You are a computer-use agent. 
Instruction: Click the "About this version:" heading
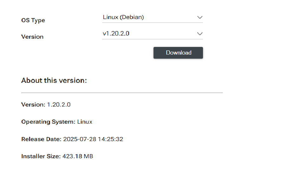(x=54, y=81)
